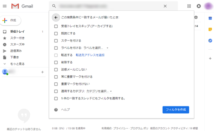214x131 pixels.
Task: Click the Hangouts quote bubble icon
Action: pyautogui.click(x=24, y=116)
